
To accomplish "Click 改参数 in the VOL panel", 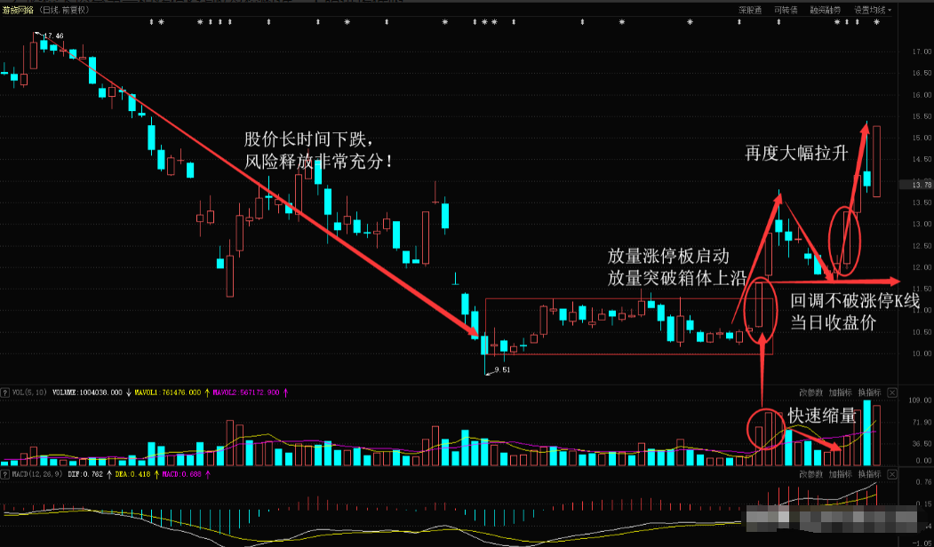I will (x=810, y=392).
